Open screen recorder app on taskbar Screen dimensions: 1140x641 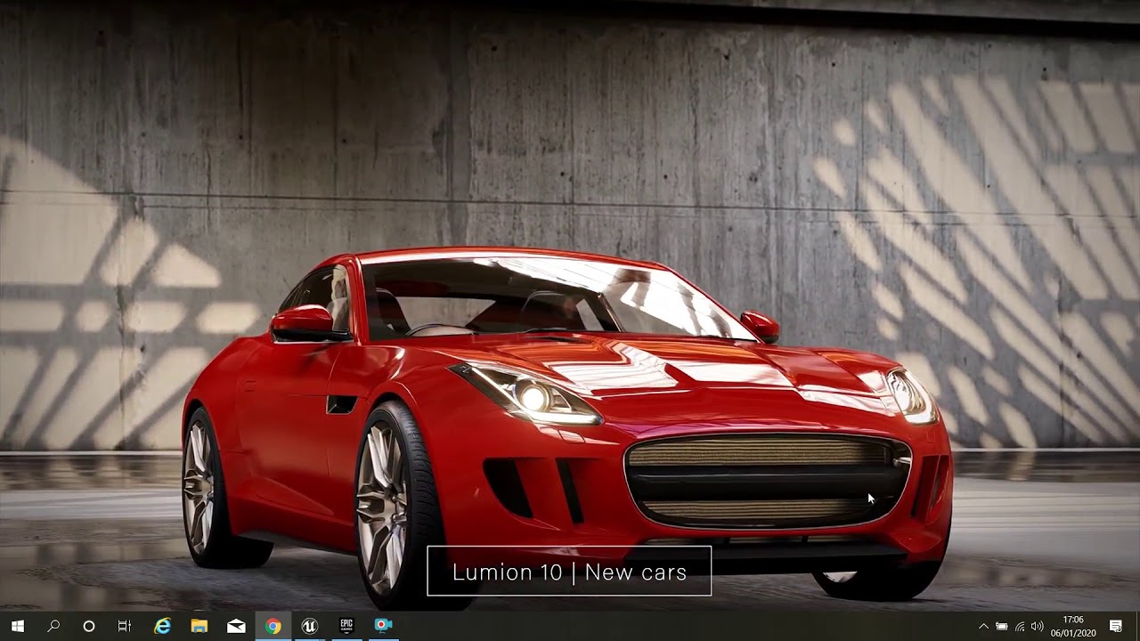point(383,626)
